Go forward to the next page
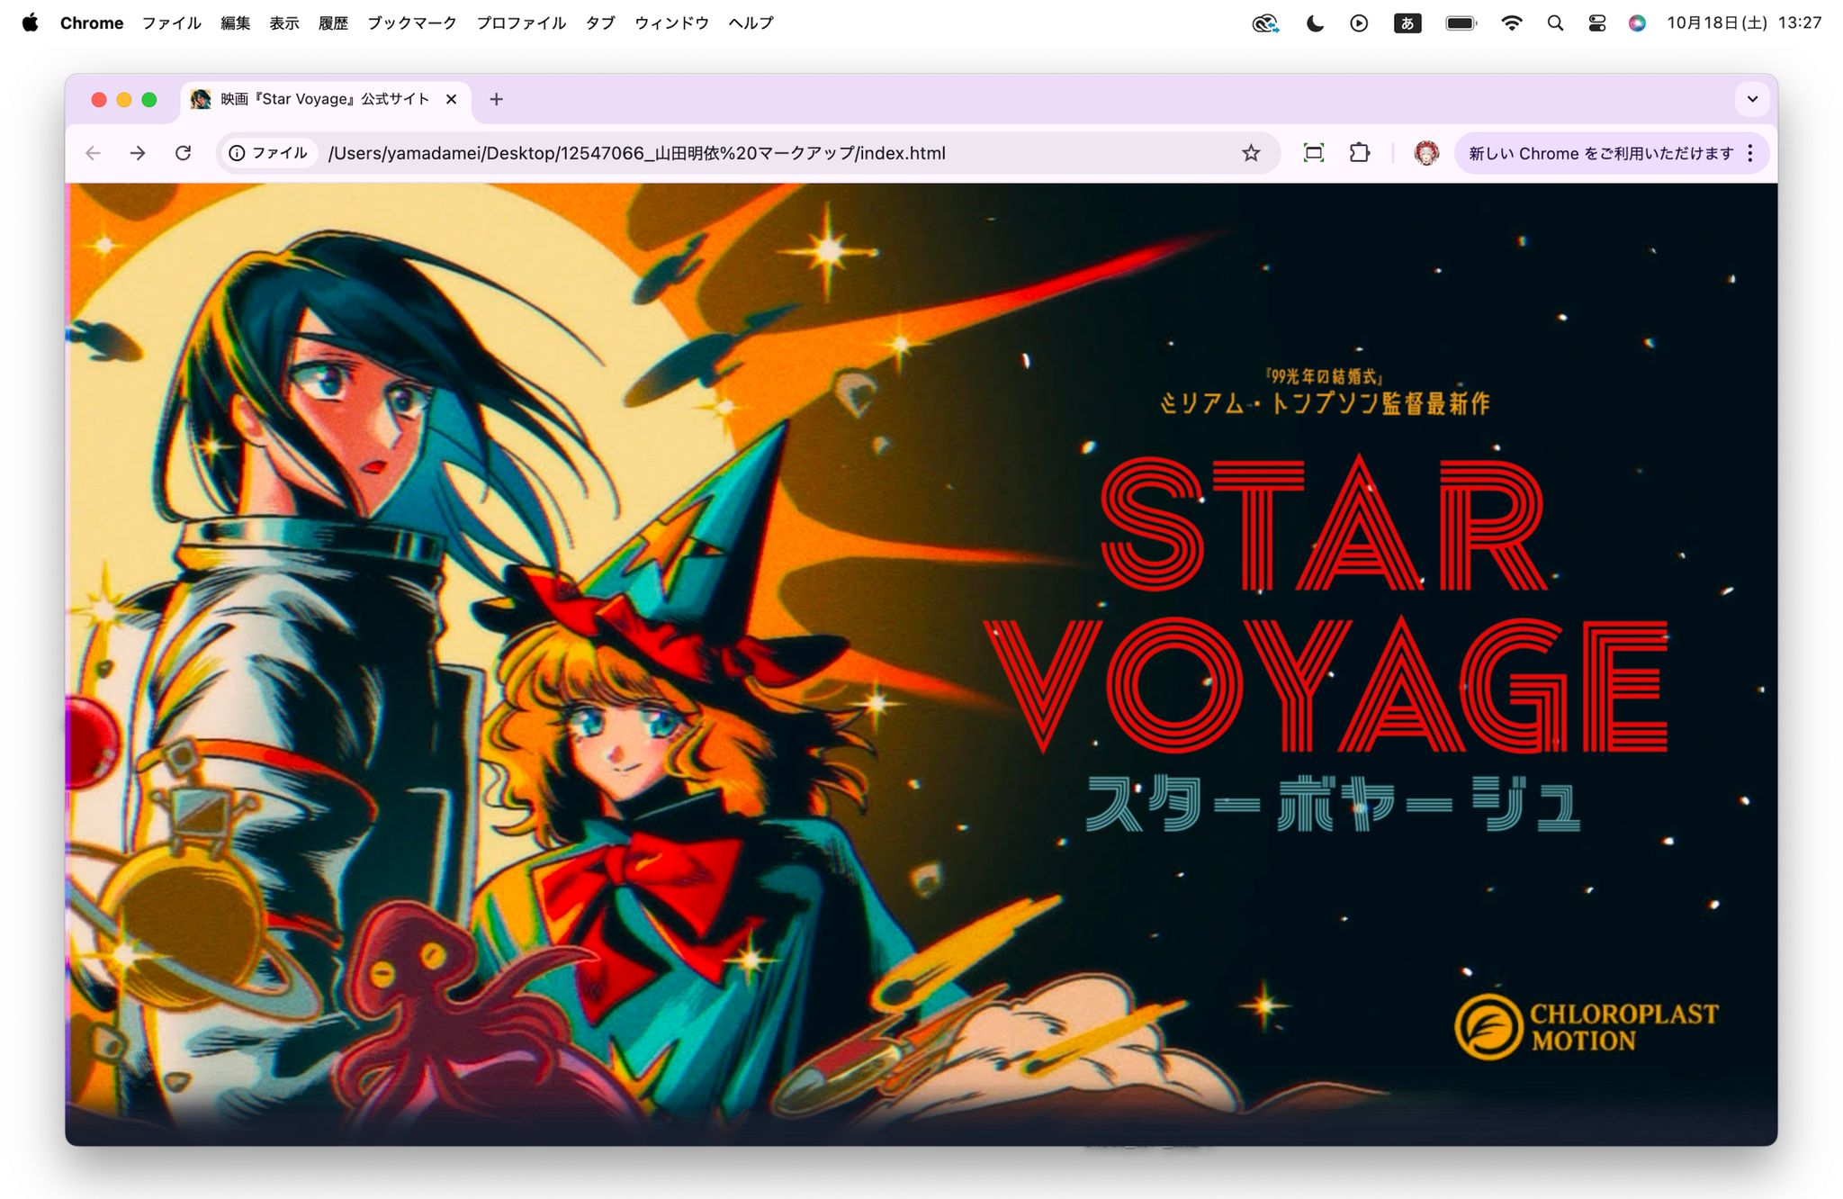This screenshot has height=1199, width=1843. [x=138, y=153]
